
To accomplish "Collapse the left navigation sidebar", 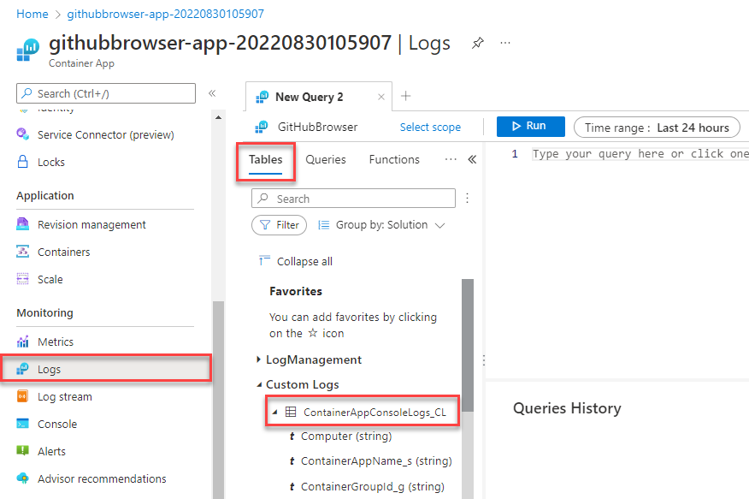I will point(212,93).
